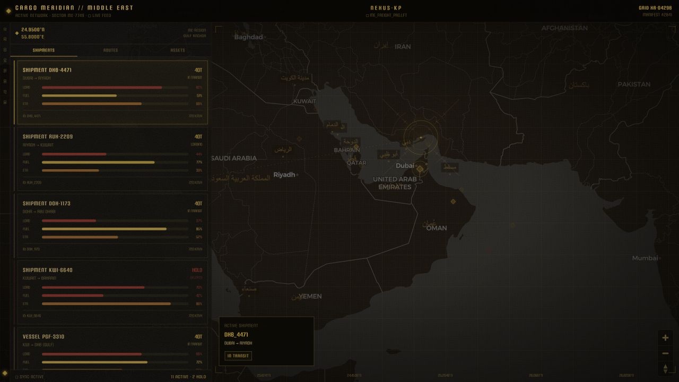Select the diamond marker in northern Oman

tap(453, 202)
